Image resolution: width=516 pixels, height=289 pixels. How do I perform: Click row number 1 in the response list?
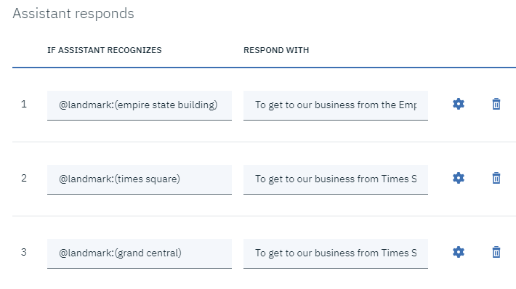(x=24, y=105)
